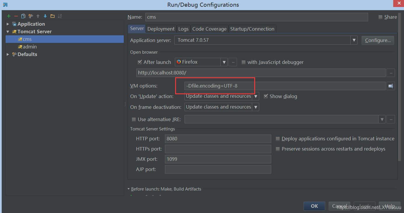Select the cms configuration
The height and width of the screenshot is (213, 404).
(x=65, y=39)
